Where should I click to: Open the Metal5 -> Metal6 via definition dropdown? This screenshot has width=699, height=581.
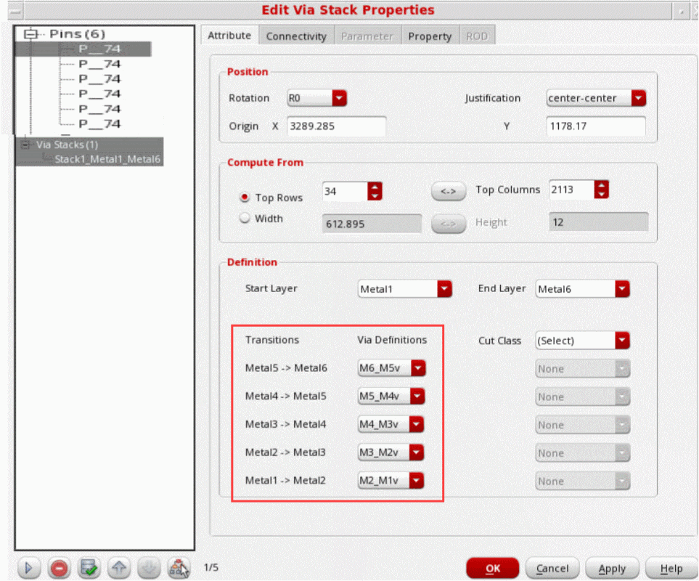(x=417, y=368)
